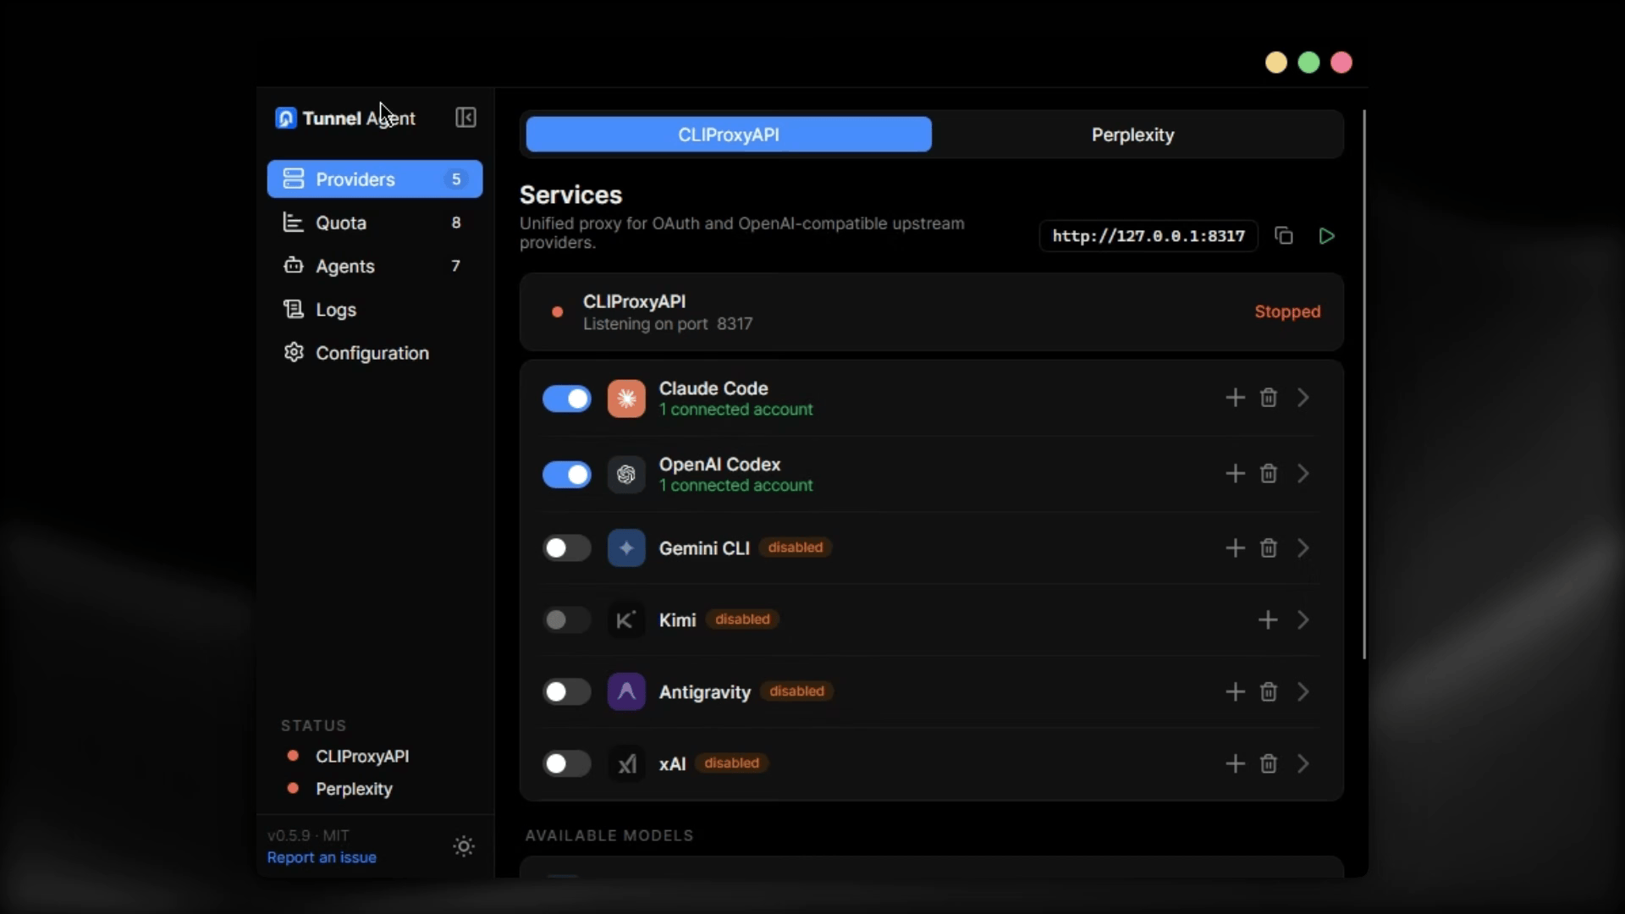
Task: Disable the OpenAI Codex provider toggle
Action: coord(567,475)
